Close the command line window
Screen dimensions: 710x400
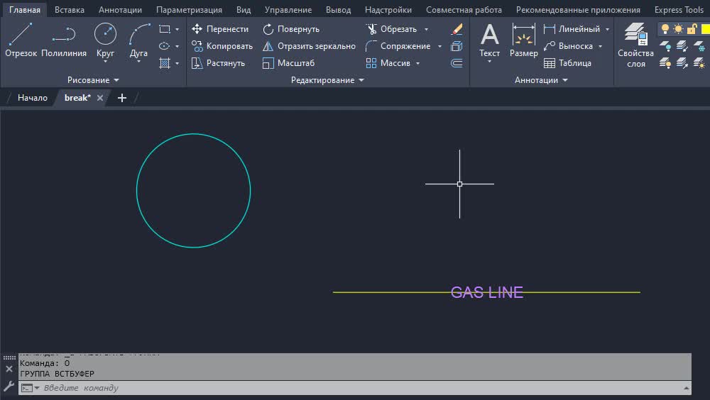(9, 369)
